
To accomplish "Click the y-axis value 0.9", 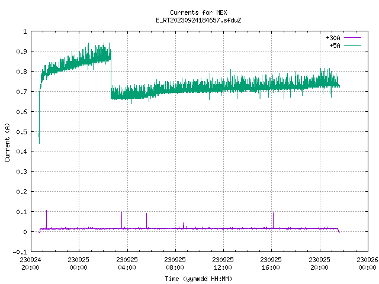I will 21,51.
